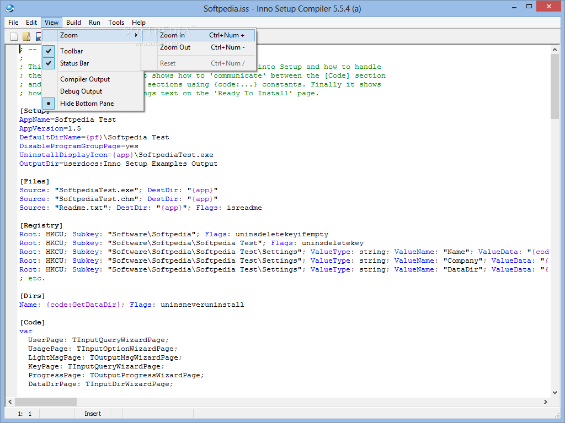Click the DefaultDirName line
Screen dimensions: 565x423
94,137
